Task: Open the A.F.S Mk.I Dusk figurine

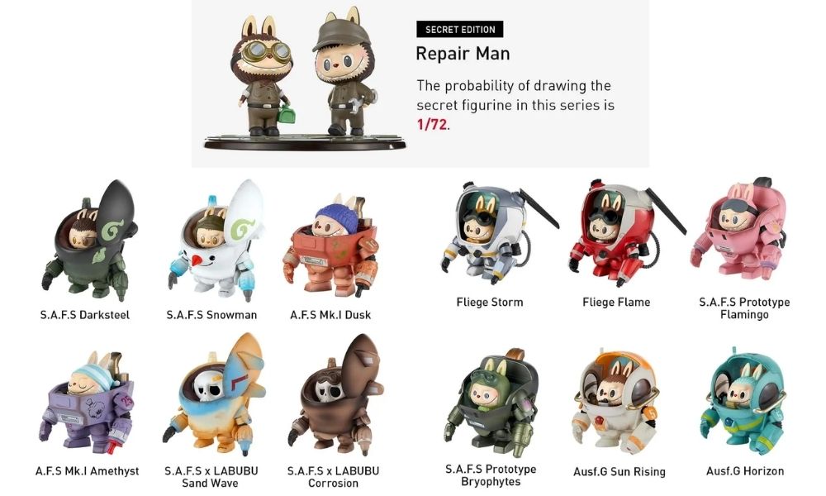Action: (332, 245)
